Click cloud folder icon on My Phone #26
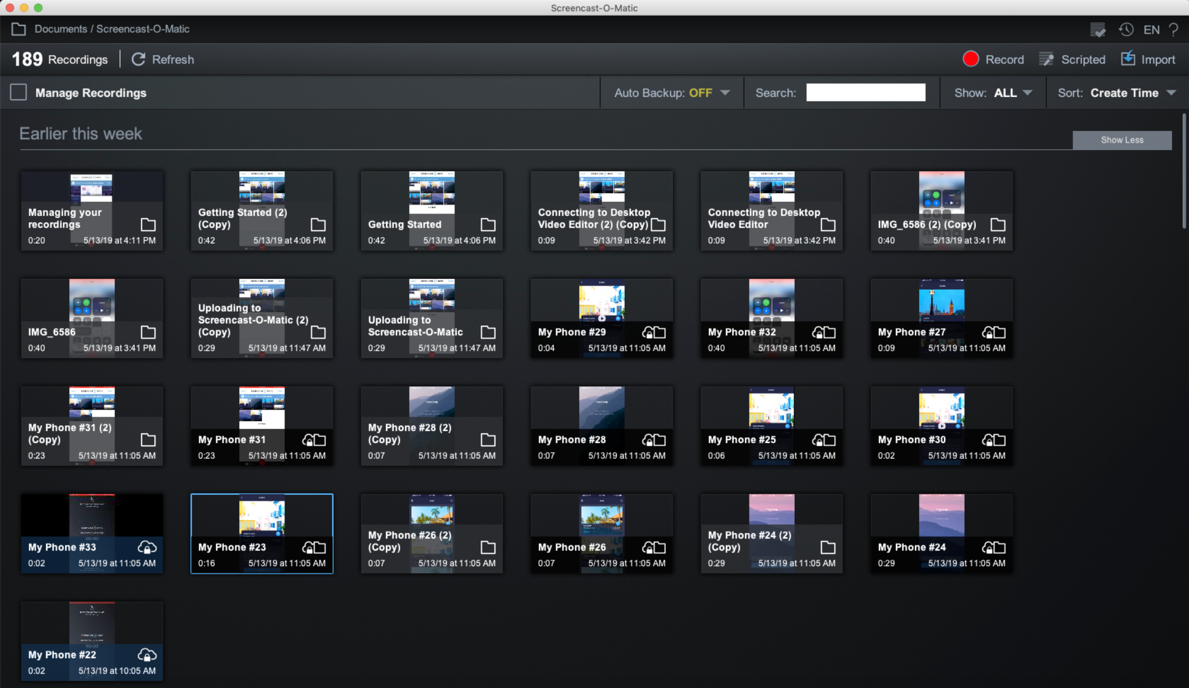The height and width of the screenshot is (688, 1189). click(654, 547)
